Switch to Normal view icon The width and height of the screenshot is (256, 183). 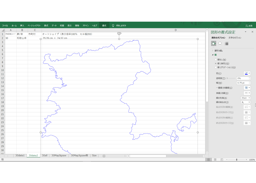pyautogui.click(x=209, y=160)
